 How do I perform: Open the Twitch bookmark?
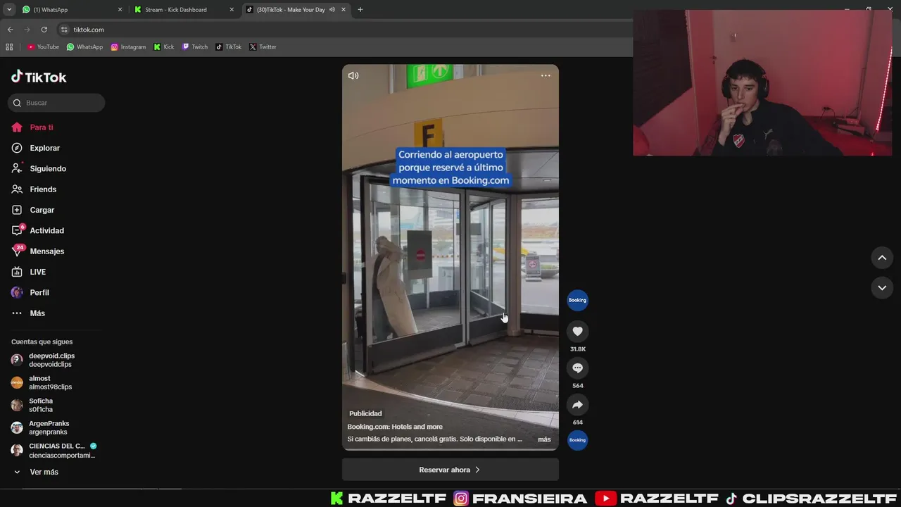pyautogui.click(x=195, y=47)
